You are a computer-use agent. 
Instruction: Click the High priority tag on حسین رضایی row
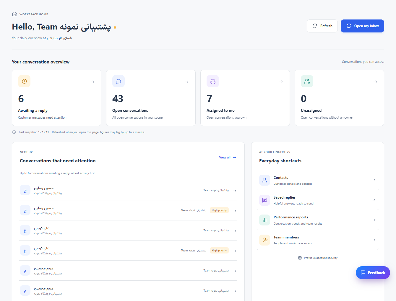tap(219, 210)
